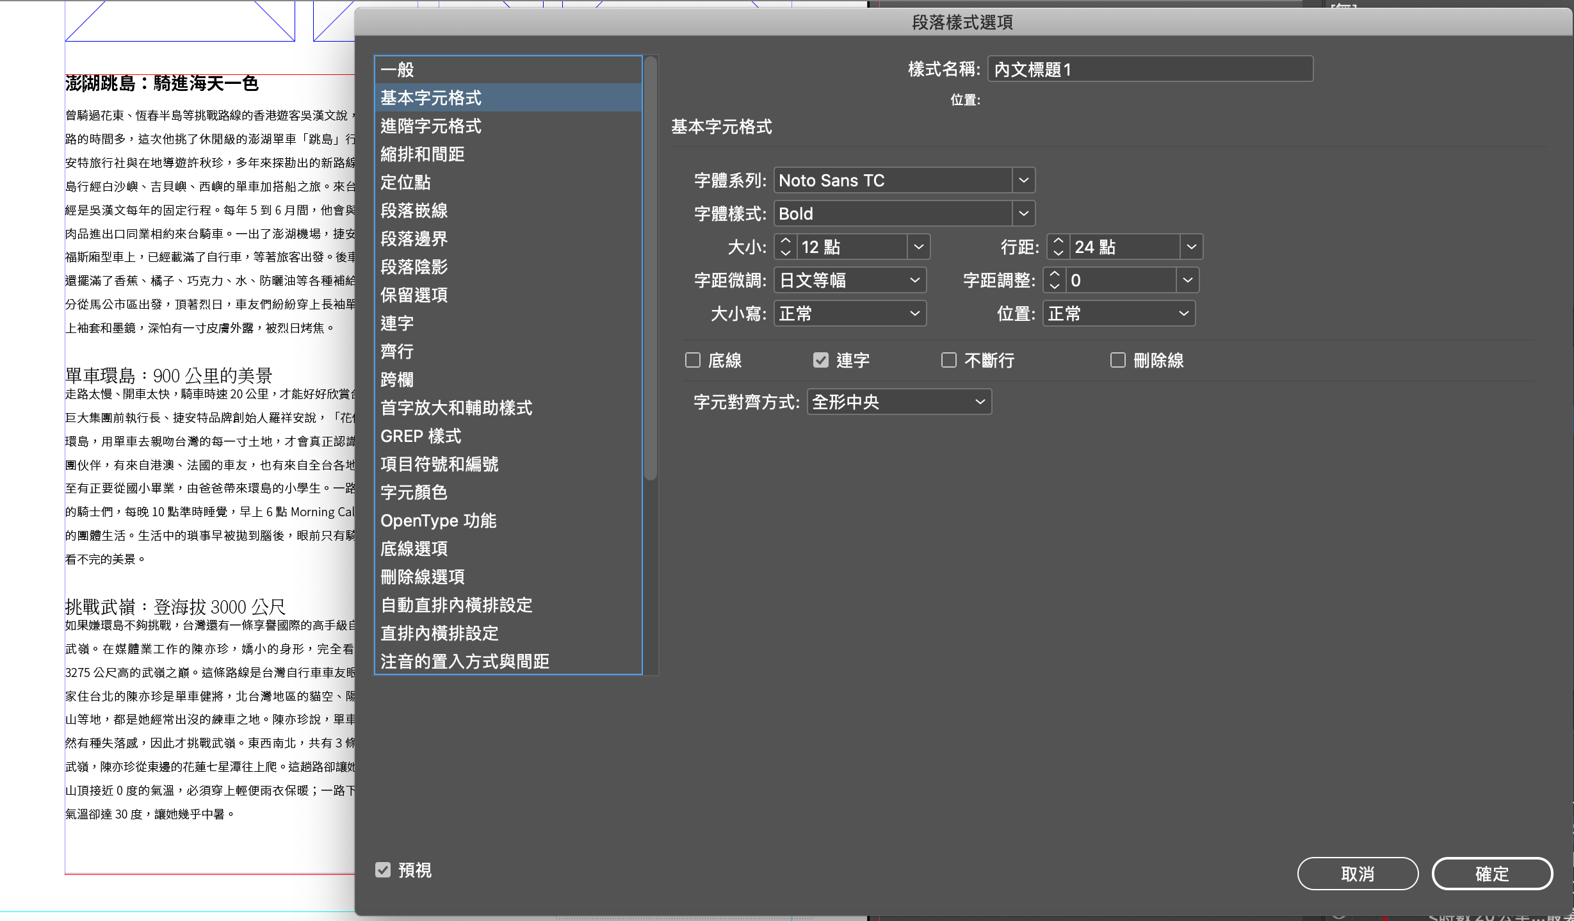Click the 取消 button
Image resolution: width=1574 pixels, height=921 pixels.
pos(1357,874)
